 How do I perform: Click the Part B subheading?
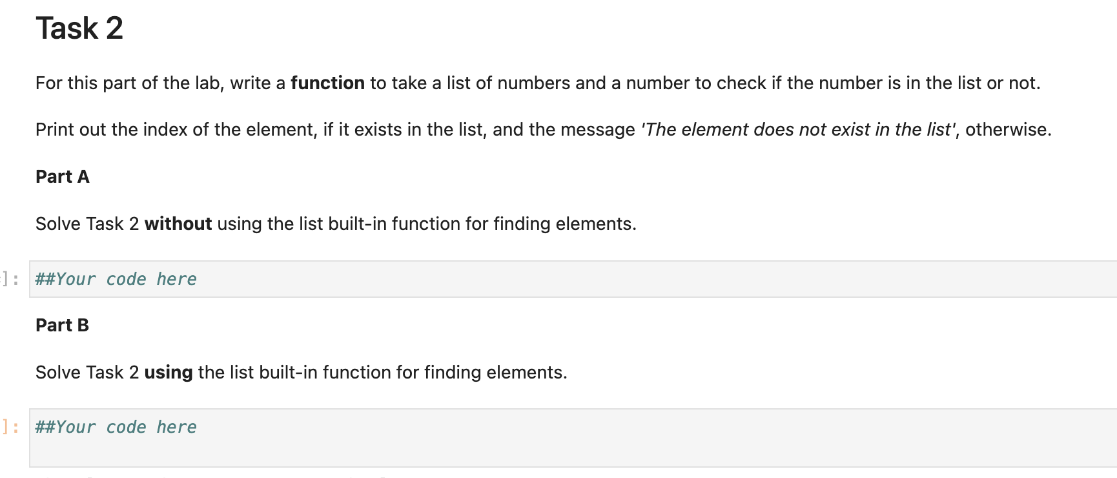(63, 326)
